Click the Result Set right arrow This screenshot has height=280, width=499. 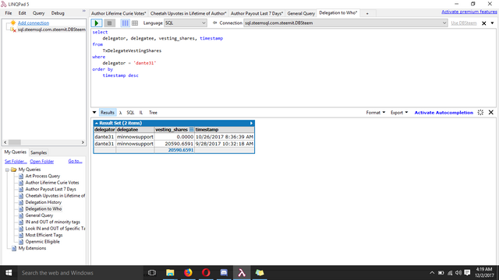click(251, 123)
